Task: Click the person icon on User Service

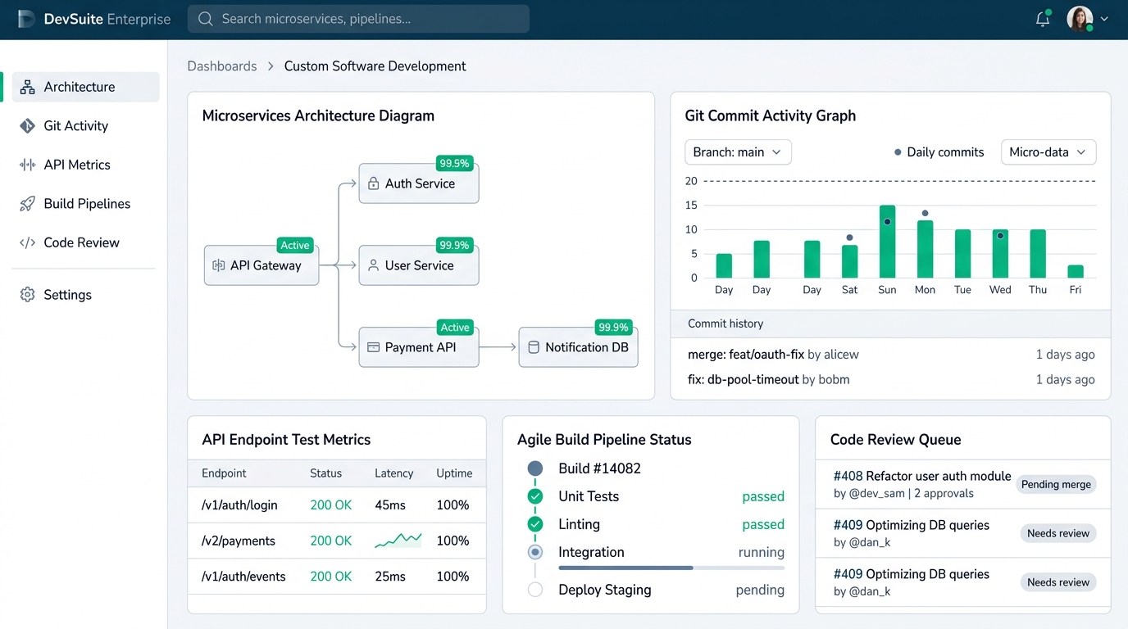Action: 373,265
